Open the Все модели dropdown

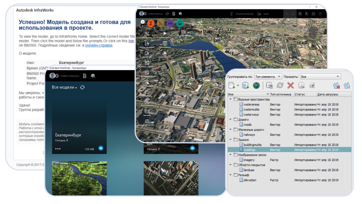tap(64, 87)
